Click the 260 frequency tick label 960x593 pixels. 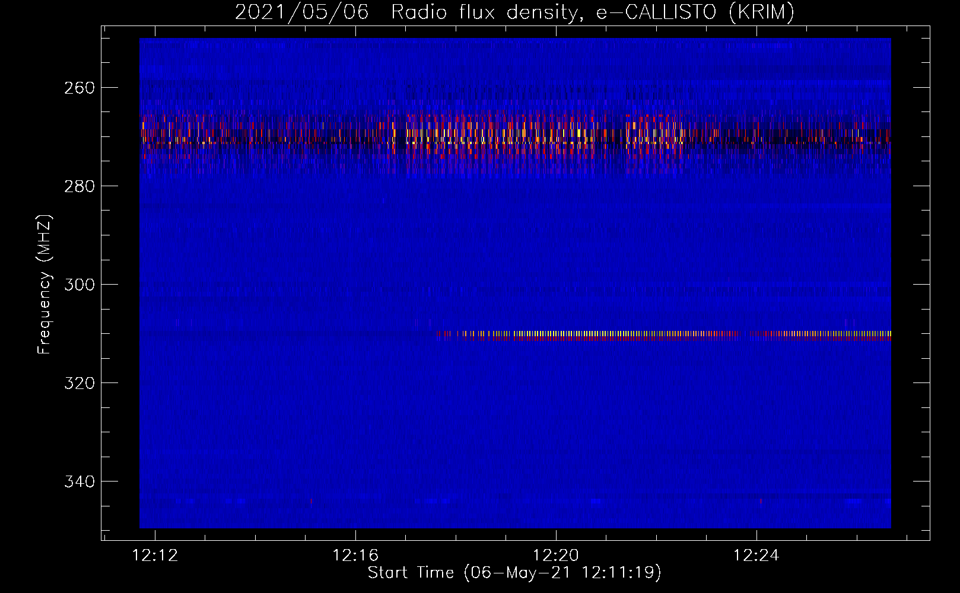[x=80, y=88]
